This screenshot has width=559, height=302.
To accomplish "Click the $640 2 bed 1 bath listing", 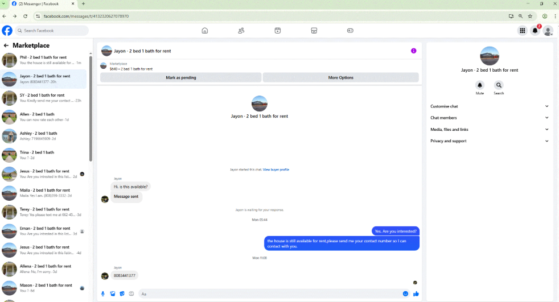I will 131,69.
